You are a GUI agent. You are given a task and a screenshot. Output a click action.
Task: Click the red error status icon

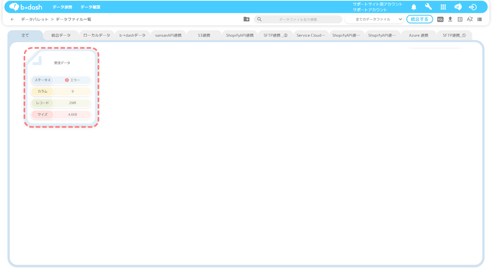pyautogui.click(x=67, y=80)
